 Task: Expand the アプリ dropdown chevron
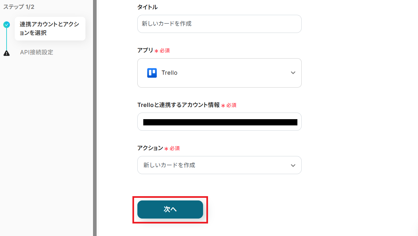293,73
